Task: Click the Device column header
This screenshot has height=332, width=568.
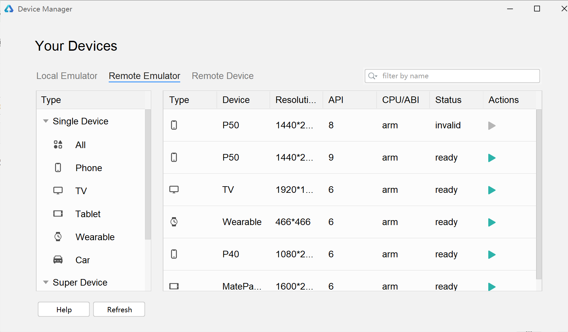Action: [243, 100]
